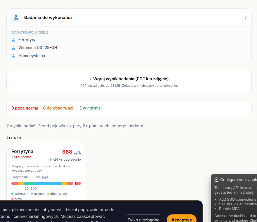This screenshot has width=257, height=222.
Task: Filter by 3 poza normą
Action: pyautogui.click(x=25, y=108)
